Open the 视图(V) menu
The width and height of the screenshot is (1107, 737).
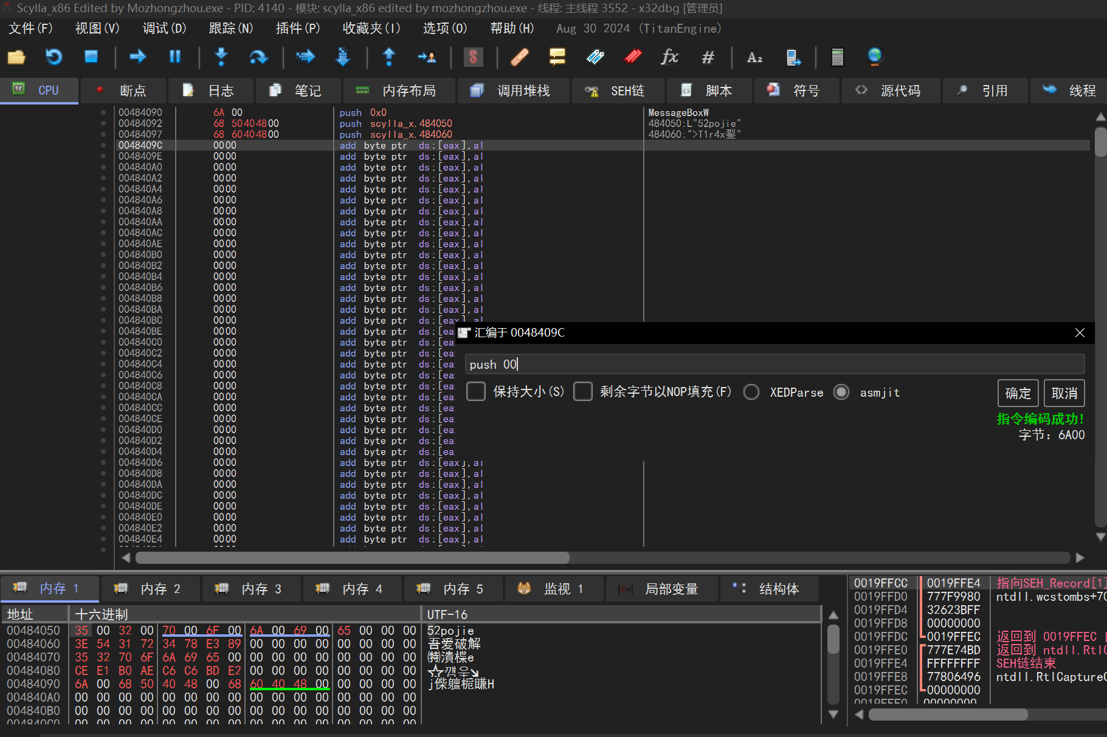point(97,29)
